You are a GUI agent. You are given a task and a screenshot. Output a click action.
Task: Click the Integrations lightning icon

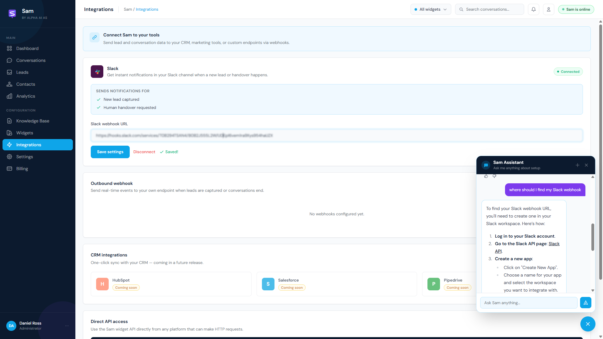(x=9, y=145)
